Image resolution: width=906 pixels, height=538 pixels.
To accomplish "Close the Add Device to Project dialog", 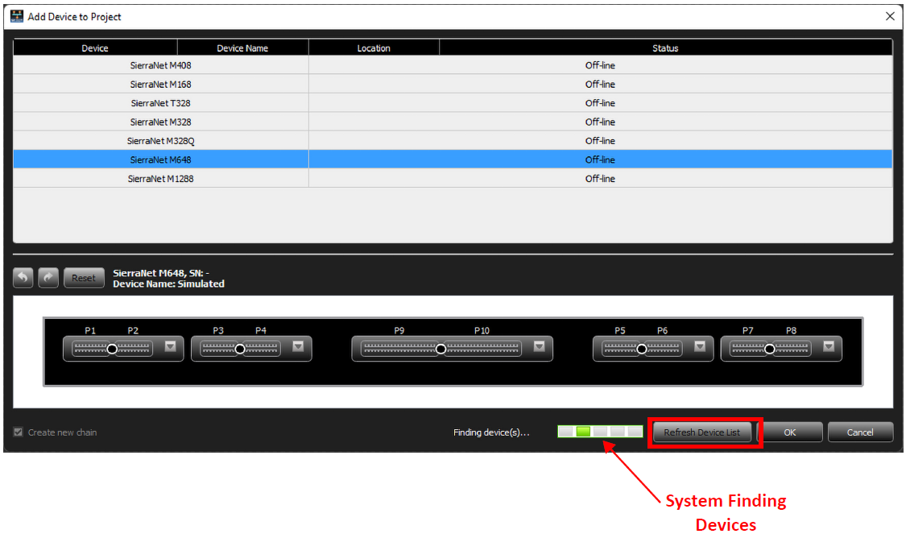I will pyautogui.click(x=891, y=16).
